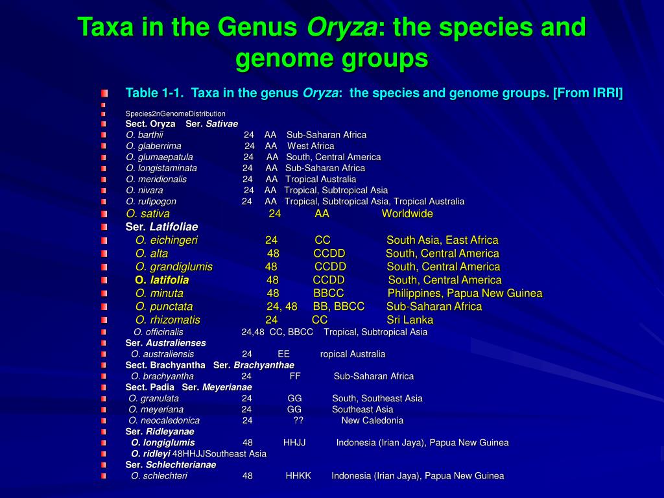Select the yellow 'O. sativa' entry

(148, 214)
